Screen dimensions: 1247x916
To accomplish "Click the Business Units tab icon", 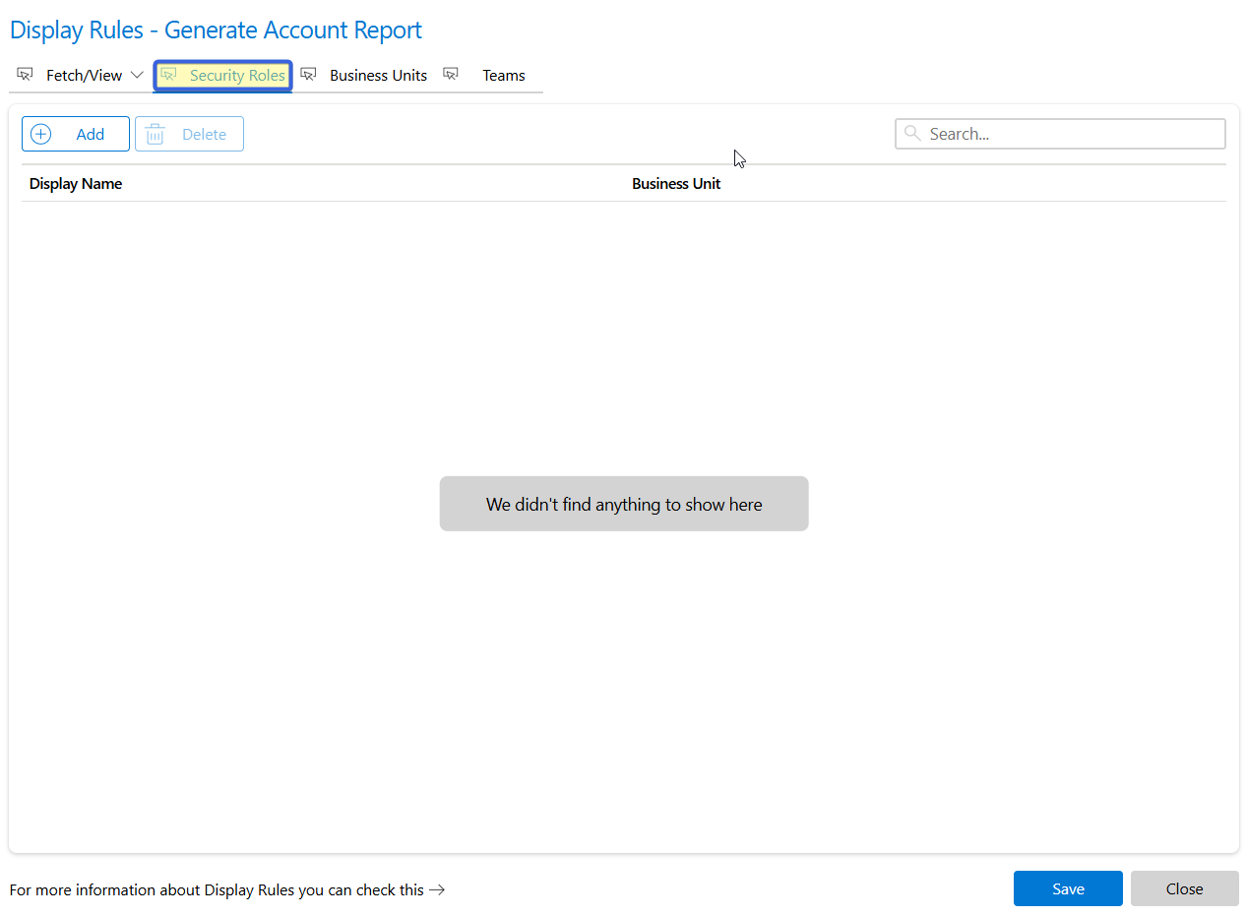I will tap(308, 75).
